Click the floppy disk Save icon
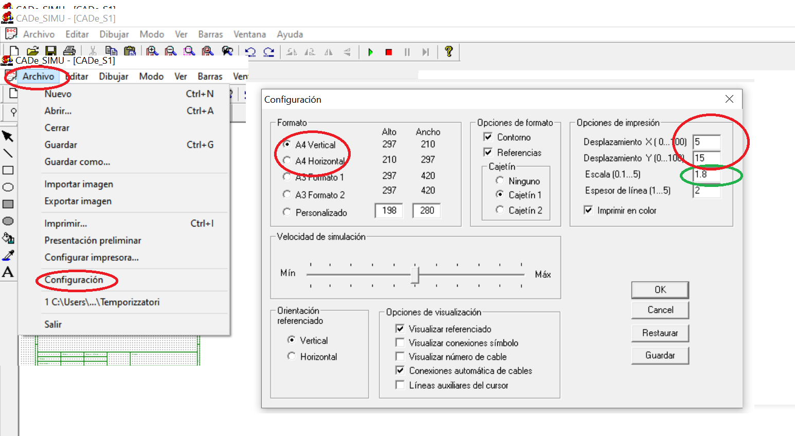The width and height of the screenshot is (795, 436). click(x=50, y=51)
